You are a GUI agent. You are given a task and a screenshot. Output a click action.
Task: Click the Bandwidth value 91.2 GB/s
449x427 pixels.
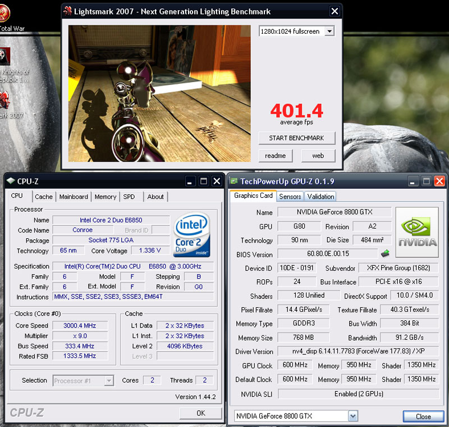(410, 338)
